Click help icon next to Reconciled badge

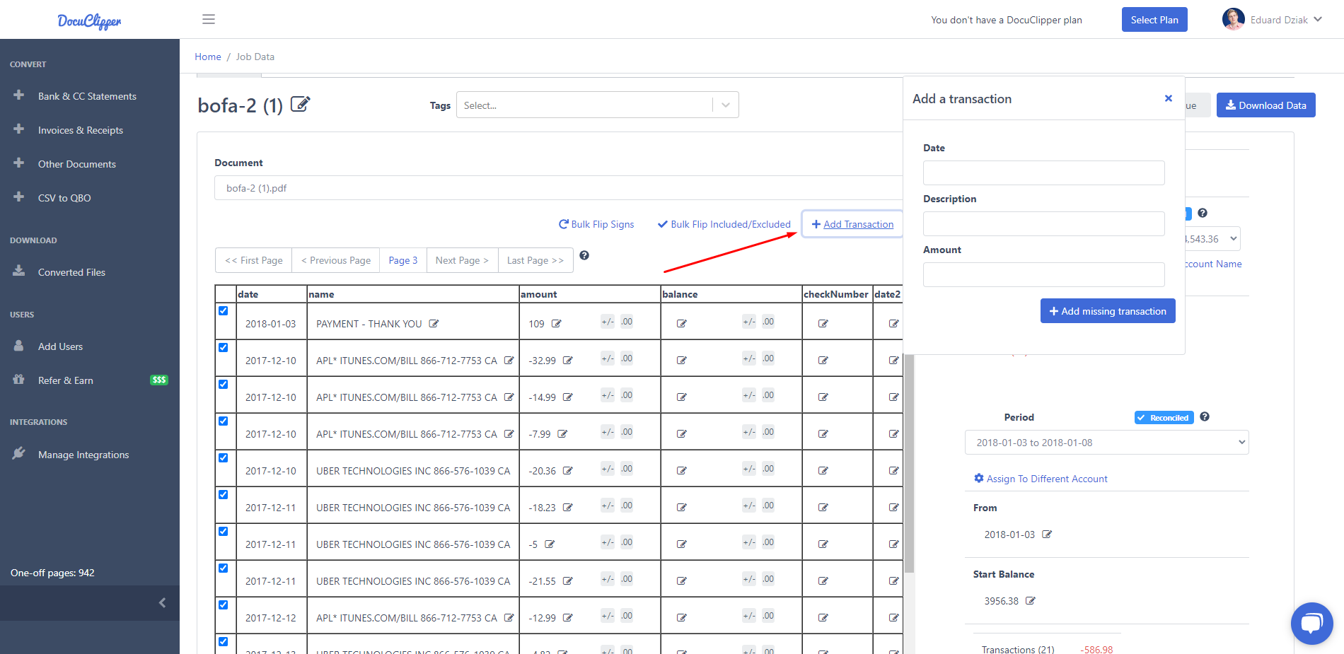click(x=1205, y=417)
